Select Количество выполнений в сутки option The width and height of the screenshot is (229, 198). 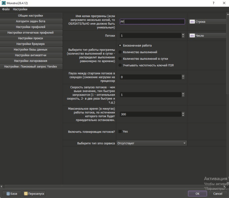pos(120,59)
